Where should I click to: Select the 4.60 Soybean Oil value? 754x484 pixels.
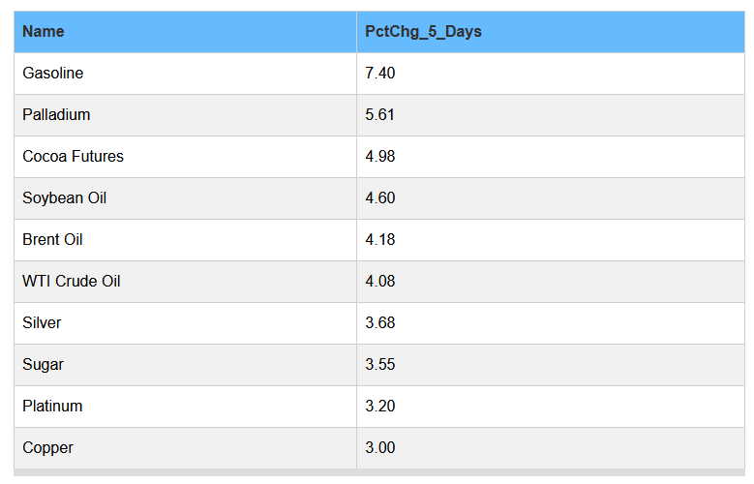pyautogui.click(x=380, y=198)
